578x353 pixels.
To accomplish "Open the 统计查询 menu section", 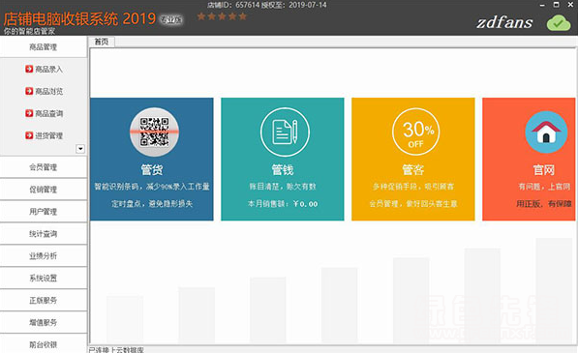I will click(44, 233).
